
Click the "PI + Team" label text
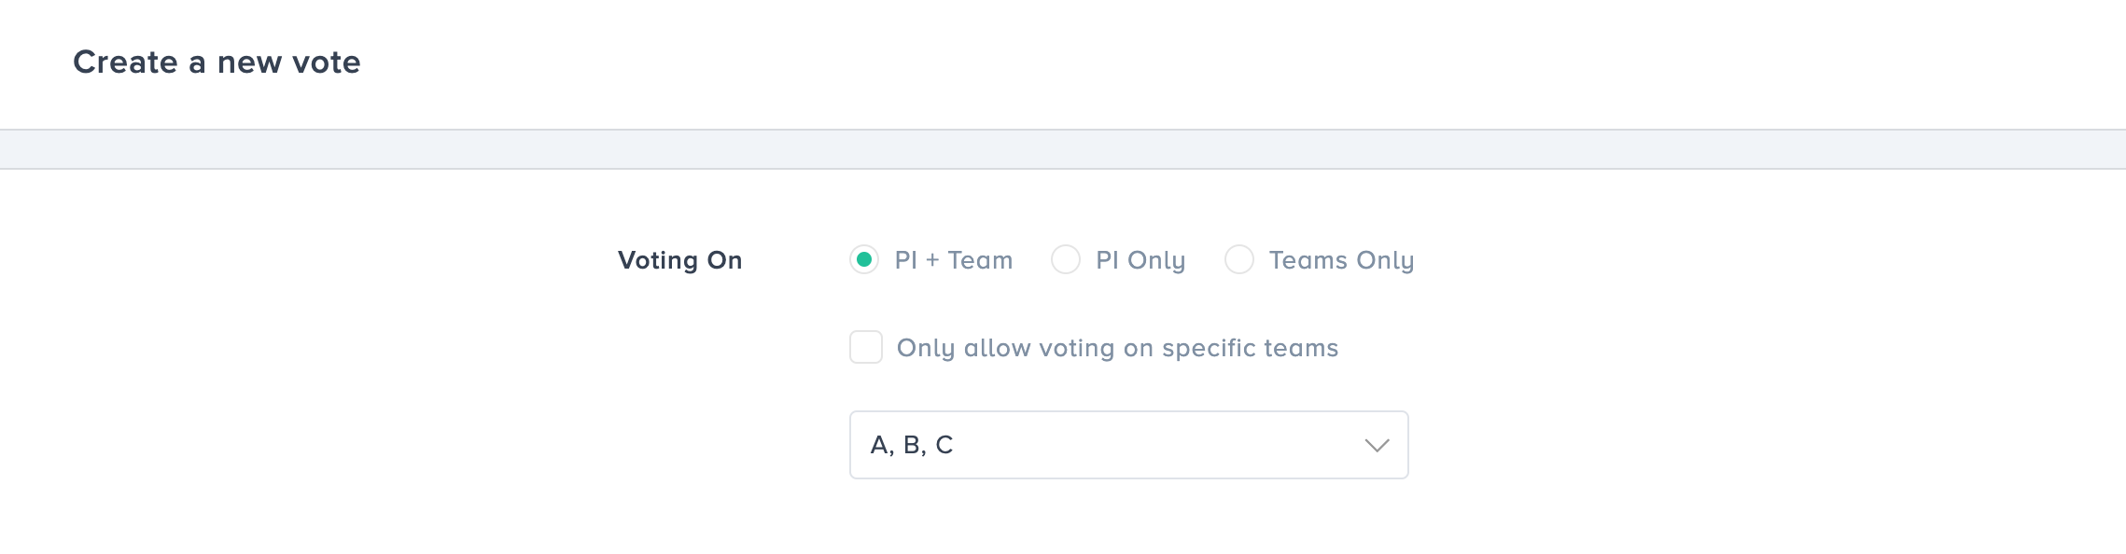pyautogui.click(x=953, y=260)
